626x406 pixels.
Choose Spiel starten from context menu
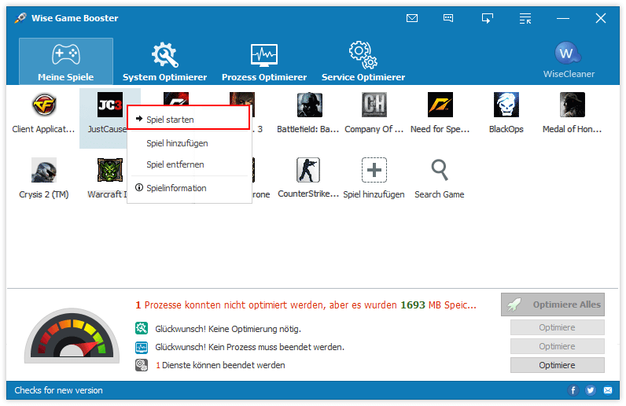point(189,119)
